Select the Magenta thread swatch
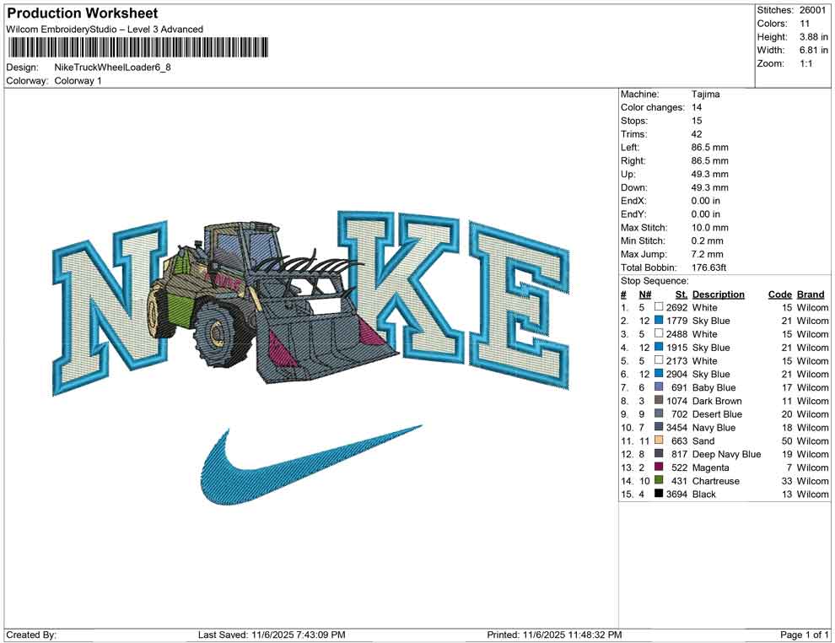The image size is (835, 643). [x=658, y=467]
